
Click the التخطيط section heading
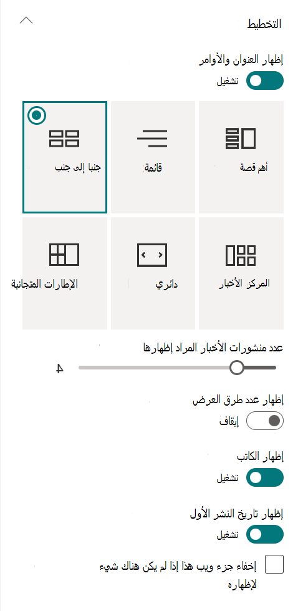(x=264, y=24)
